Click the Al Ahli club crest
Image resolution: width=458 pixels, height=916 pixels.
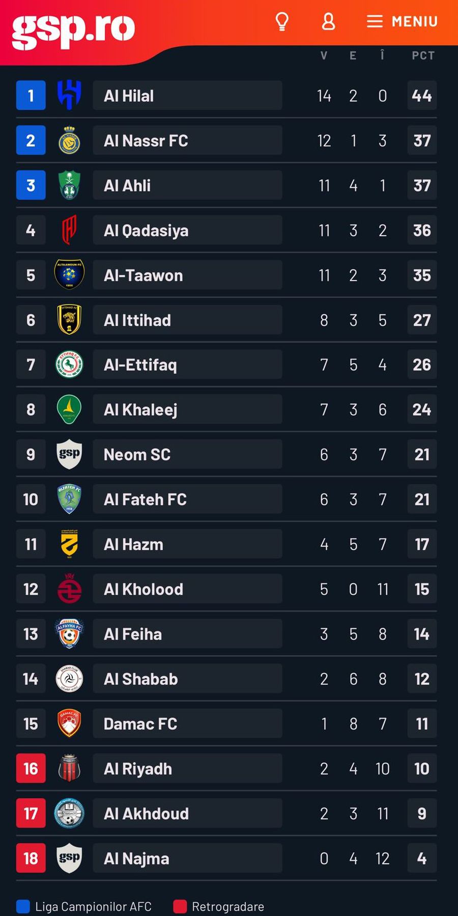(69, 185)
